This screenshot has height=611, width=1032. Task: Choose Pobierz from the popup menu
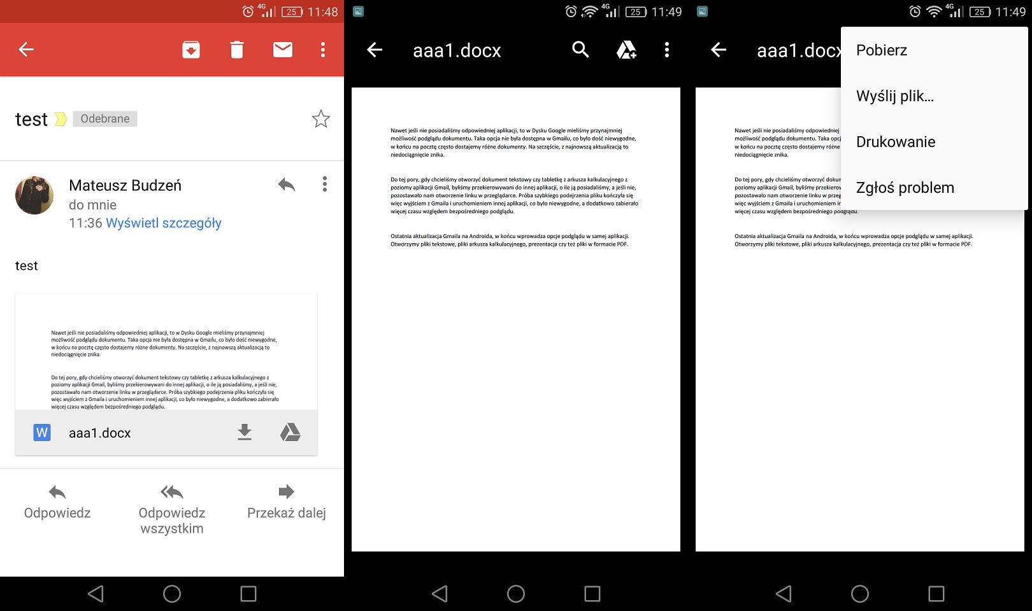[x=935, y=50]
